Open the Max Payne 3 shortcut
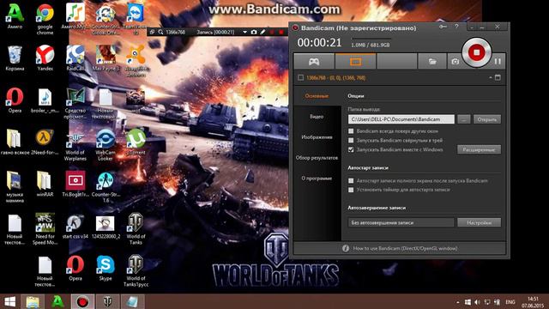549x309 pixels. (105, 58)
